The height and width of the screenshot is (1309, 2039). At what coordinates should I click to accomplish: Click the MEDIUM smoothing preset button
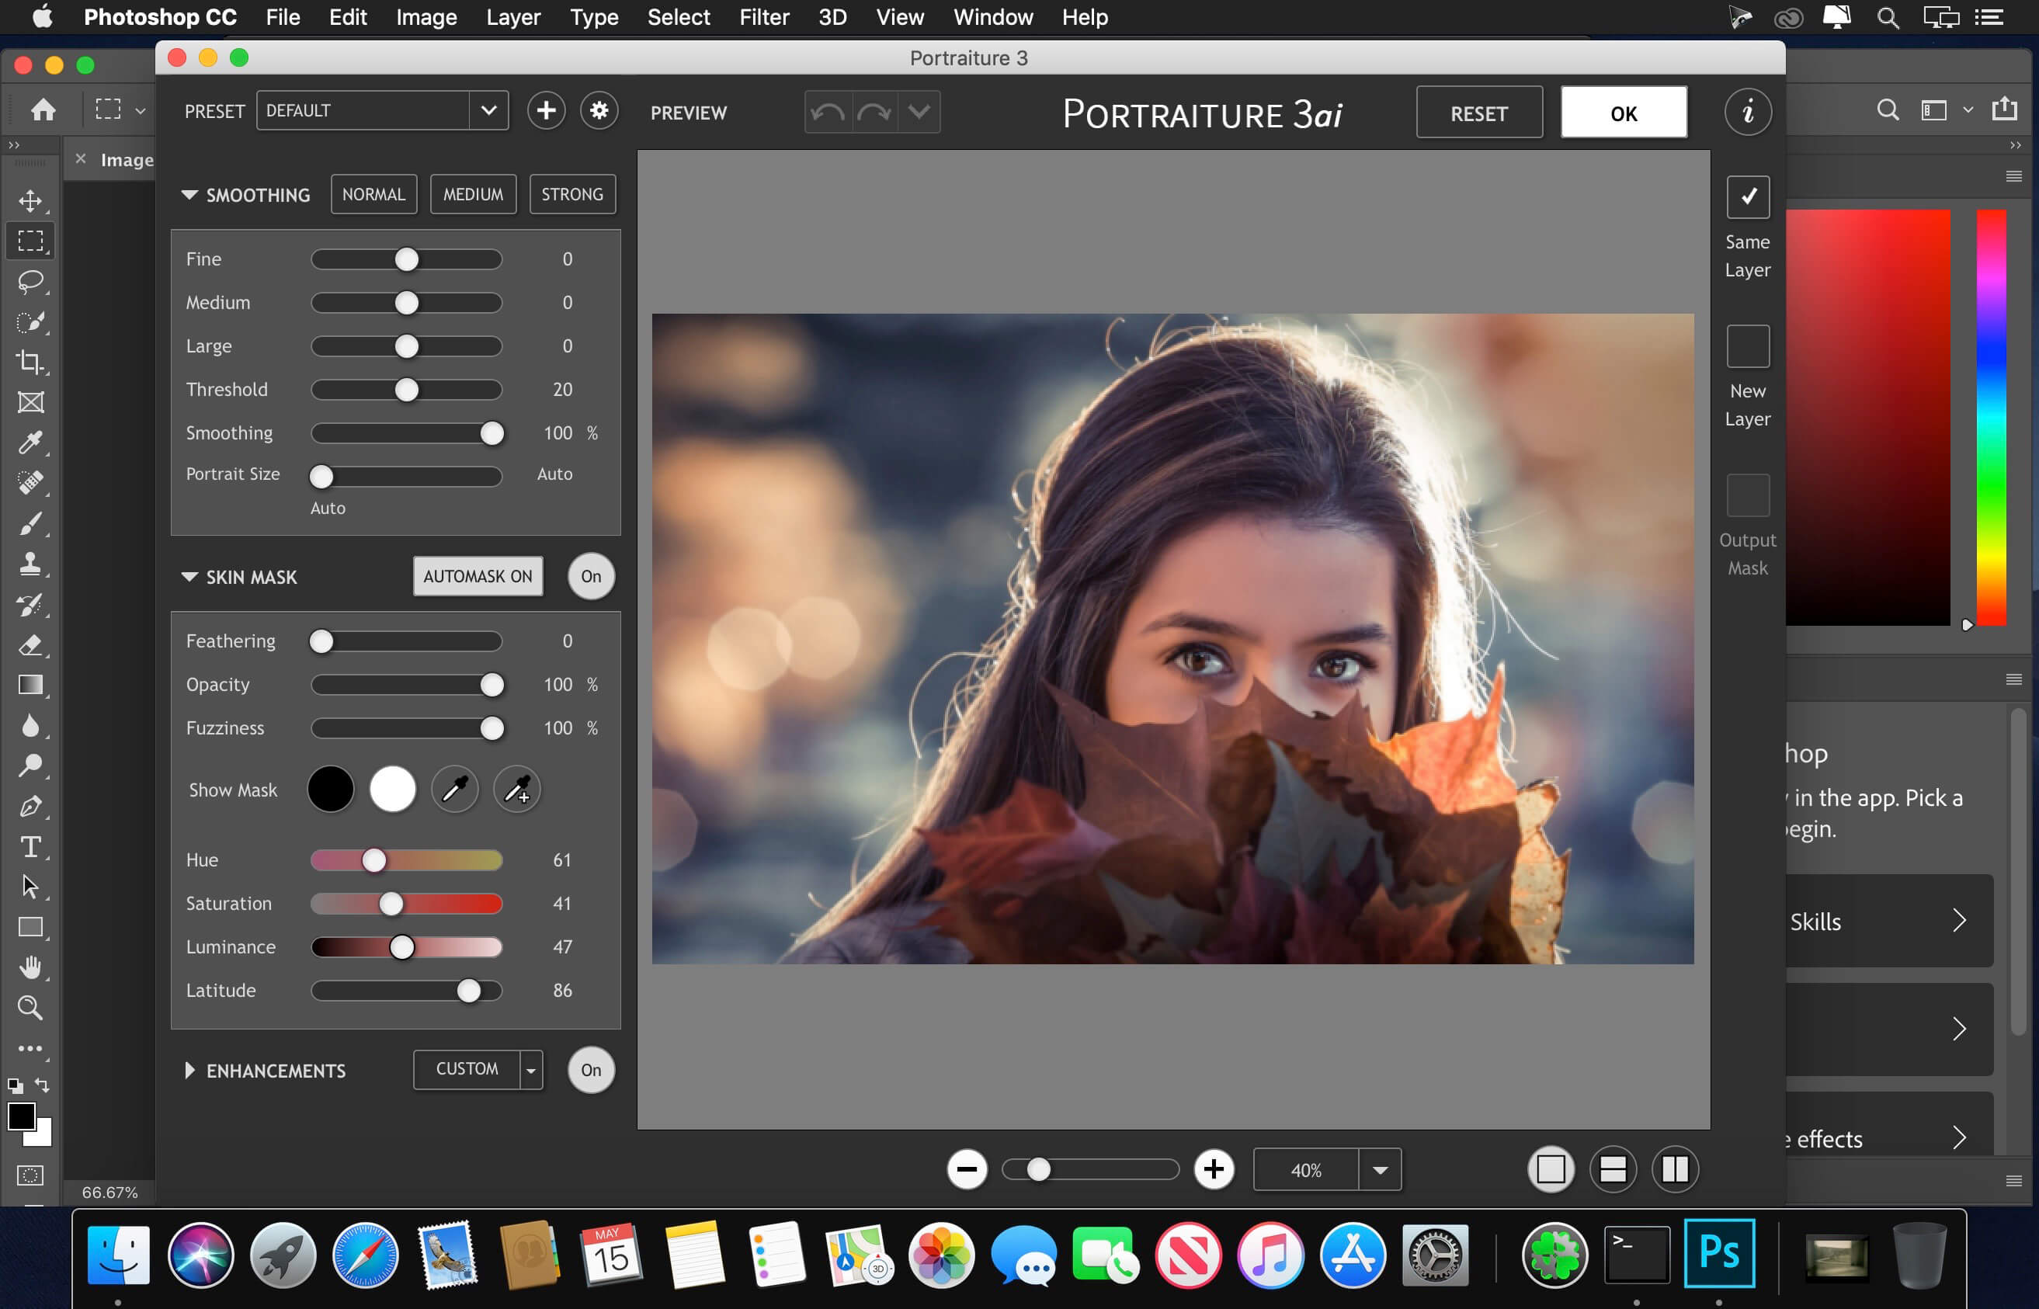tap(473, 195)
